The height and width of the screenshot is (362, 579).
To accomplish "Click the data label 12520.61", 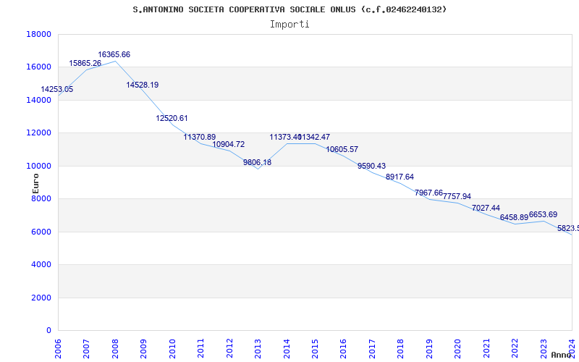I will click(172, 118).
